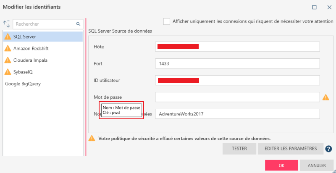
Task: Confirm with the OK button
Action: click(x=281, y=165)
